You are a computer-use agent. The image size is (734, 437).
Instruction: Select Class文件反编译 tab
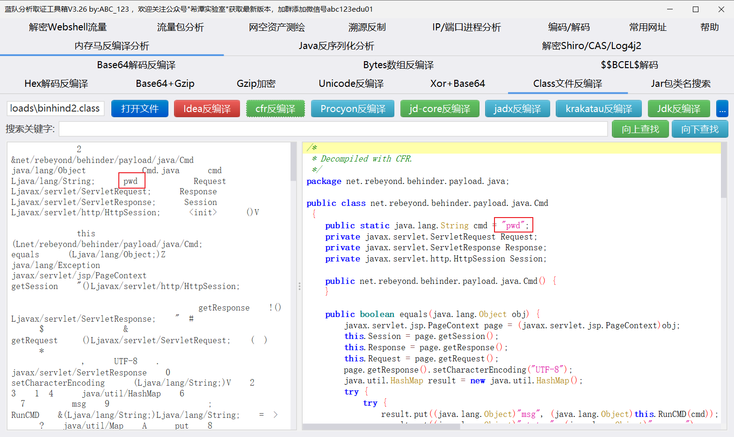click(x=567, y=84)
